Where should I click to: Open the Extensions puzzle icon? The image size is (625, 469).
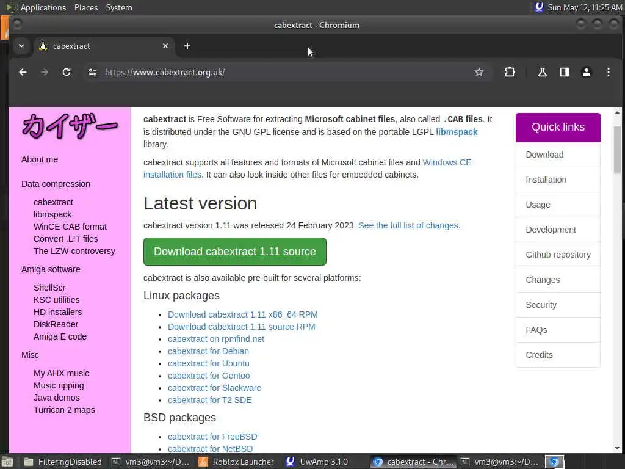[x=510, y=72]
